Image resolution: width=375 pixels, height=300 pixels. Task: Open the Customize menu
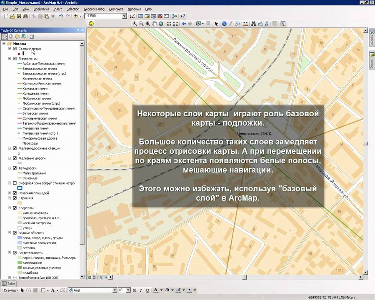coord(116,9)
